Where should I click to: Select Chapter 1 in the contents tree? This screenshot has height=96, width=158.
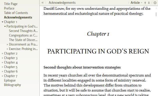10,22
